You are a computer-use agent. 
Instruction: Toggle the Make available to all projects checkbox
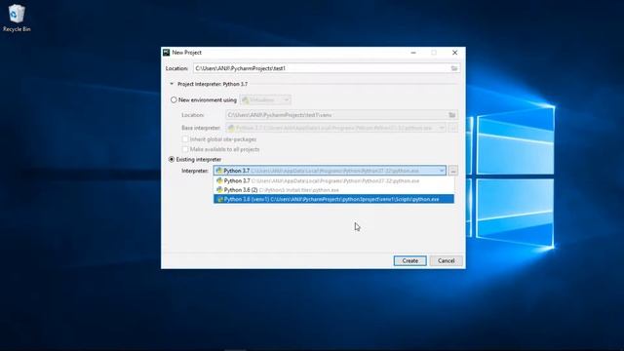[185, 149]
